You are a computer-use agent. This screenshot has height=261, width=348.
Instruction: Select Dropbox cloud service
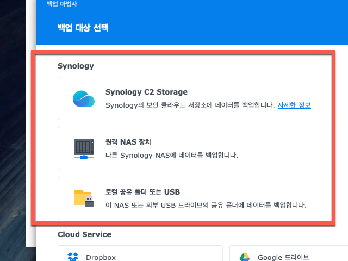pyautogui.click(x=140, y=253)
